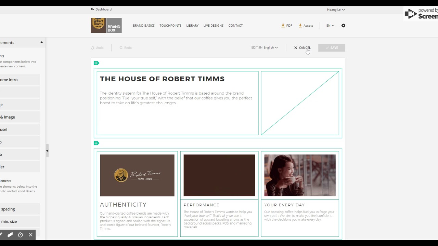Open the Live Designs menu
This screenshot has width=438, height=246.
pyautogui.click(x=214, y=26)
